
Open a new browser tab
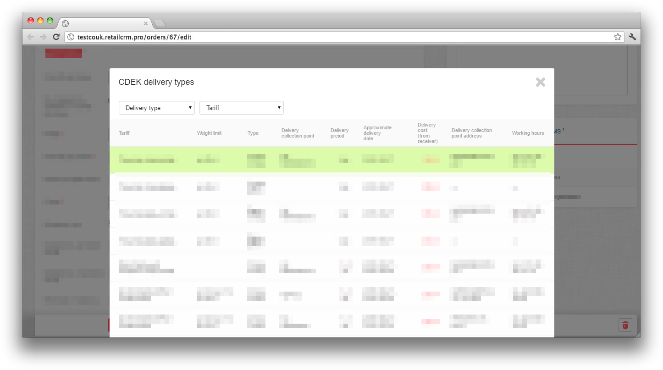(159, 23)
